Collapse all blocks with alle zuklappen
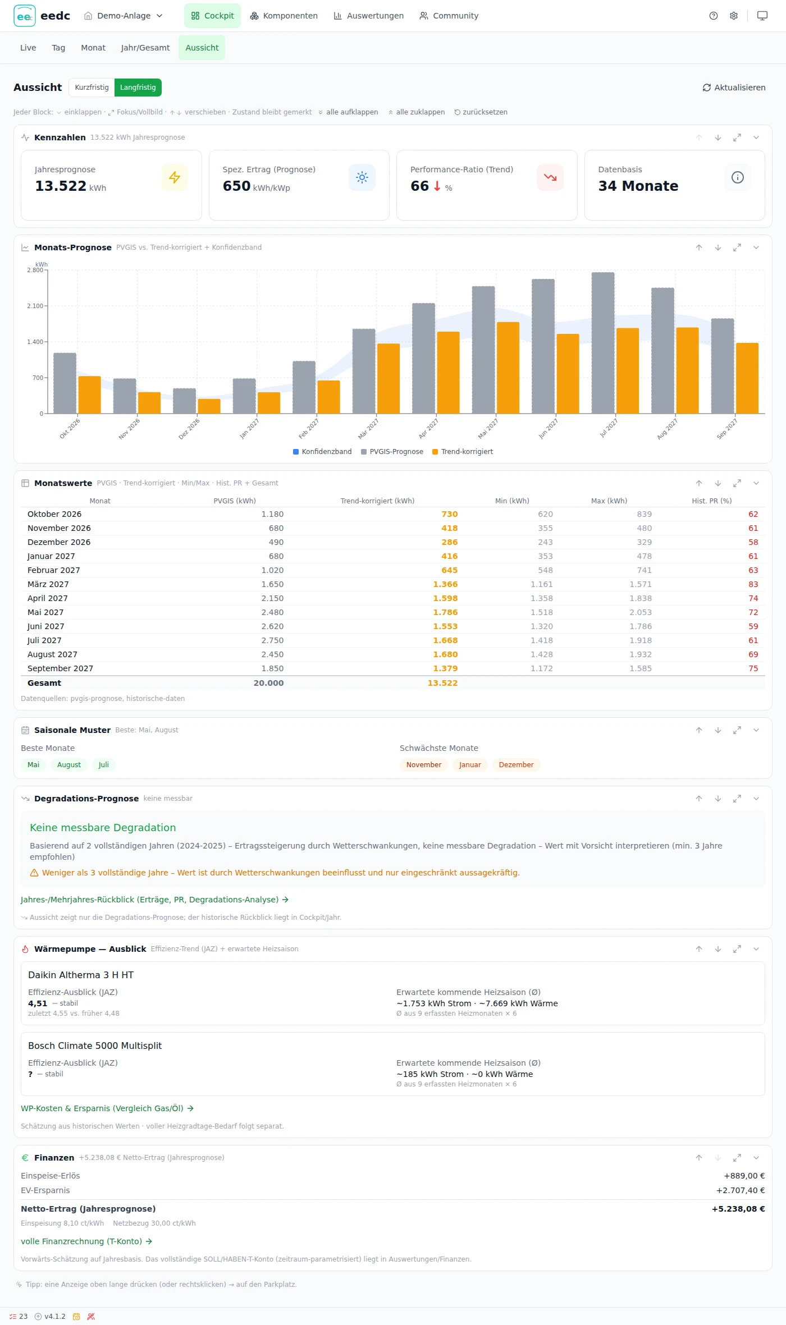Screen dimensions: 786x1325 tap(417, 112)
